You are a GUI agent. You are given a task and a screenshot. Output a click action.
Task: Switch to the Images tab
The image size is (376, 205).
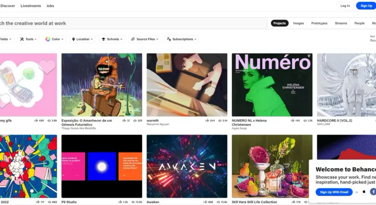point(298,23)
